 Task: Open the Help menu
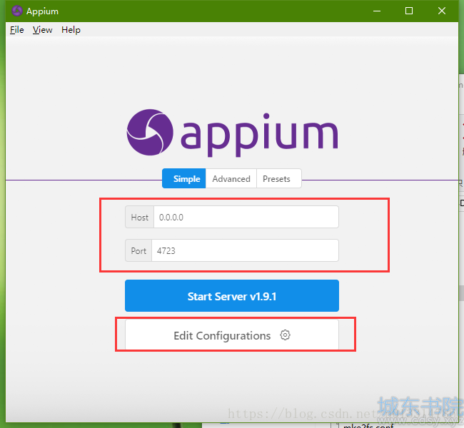point(71,30)
